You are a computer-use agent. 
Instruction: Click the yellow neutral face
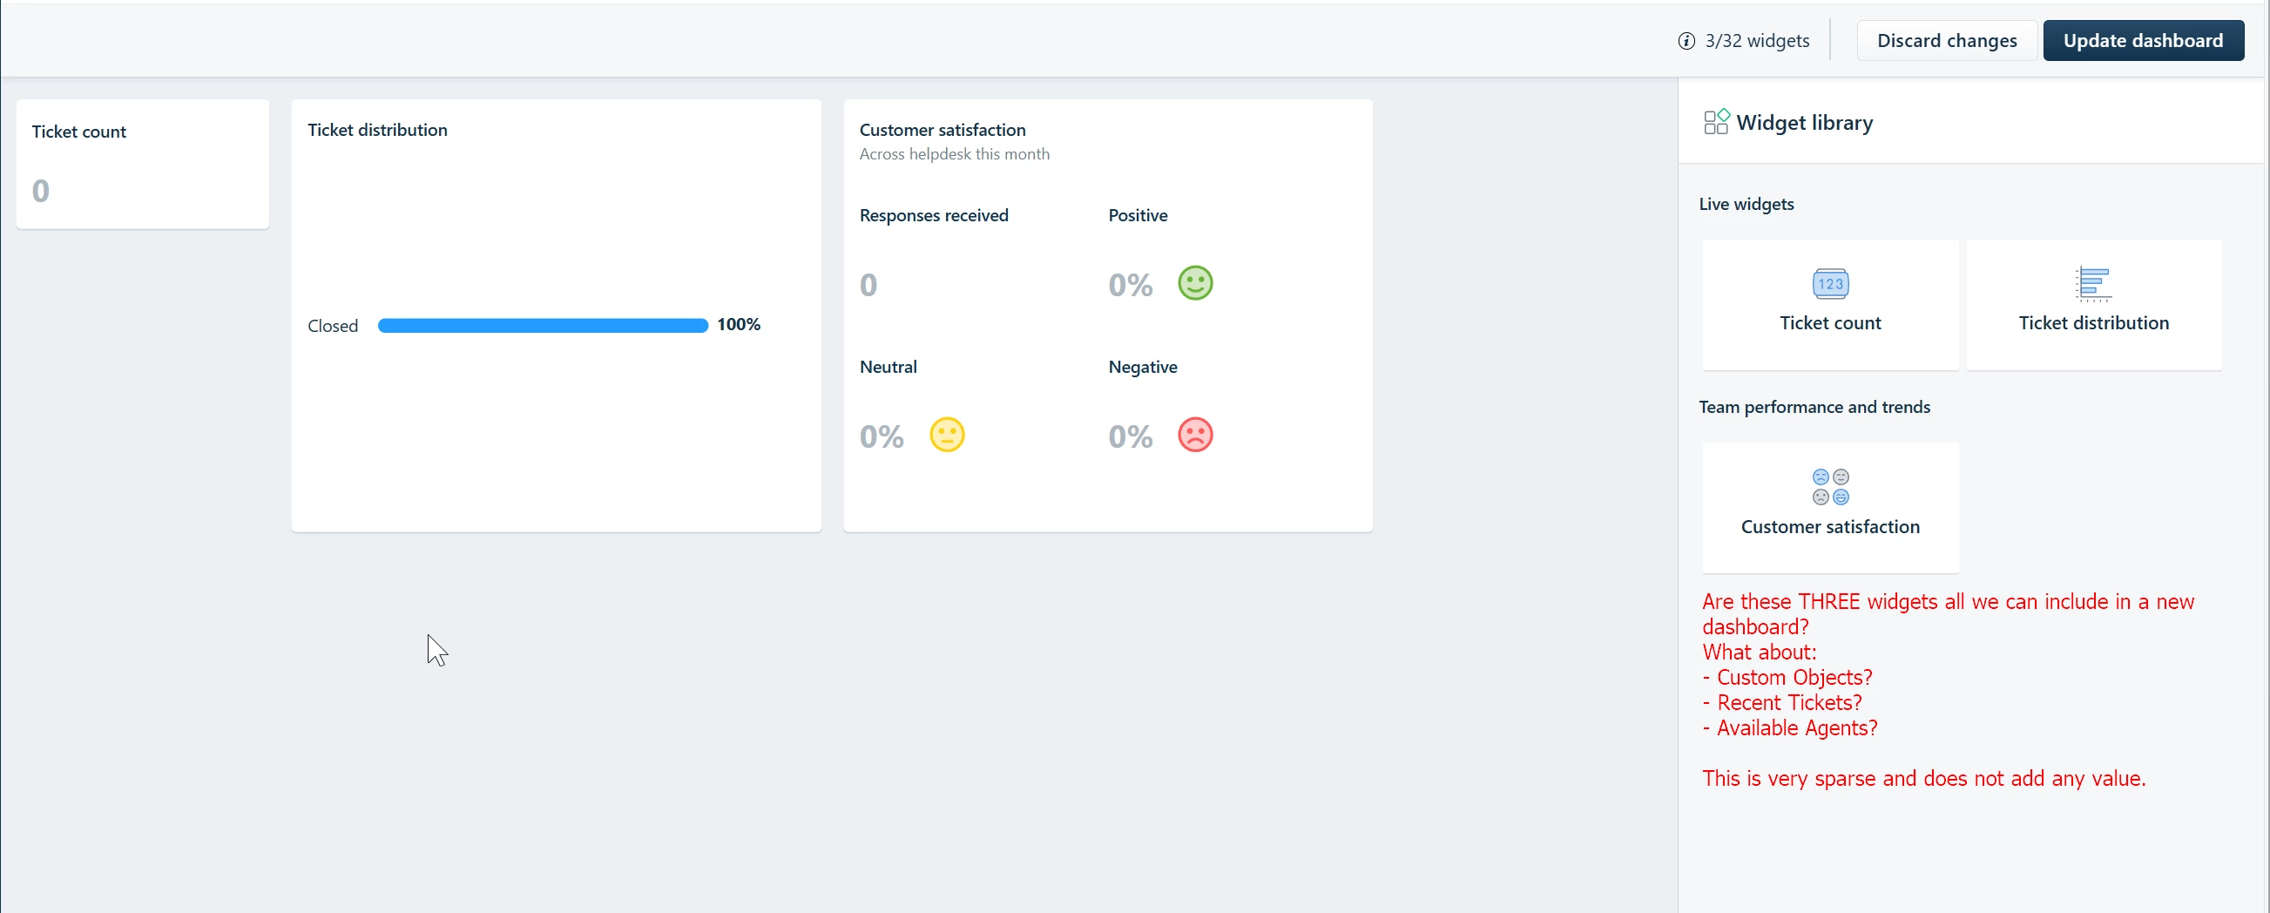tap(947, 435)
